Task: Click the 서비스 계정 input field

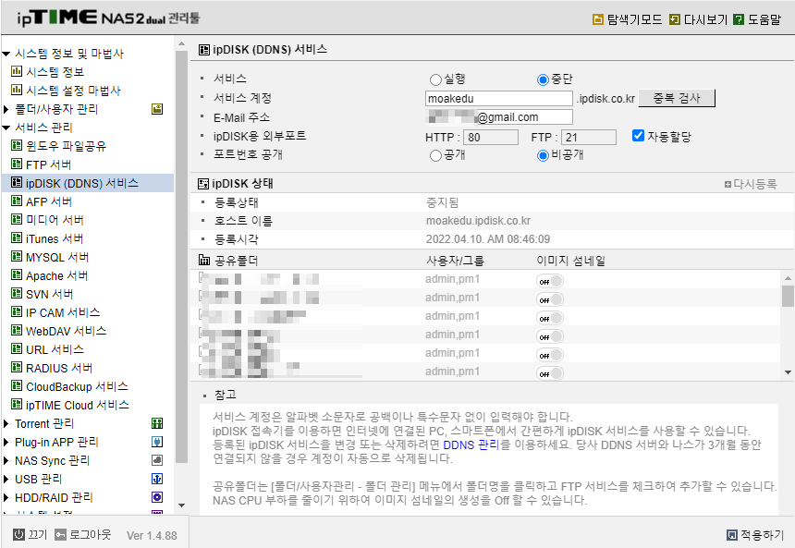Action: 499,98
